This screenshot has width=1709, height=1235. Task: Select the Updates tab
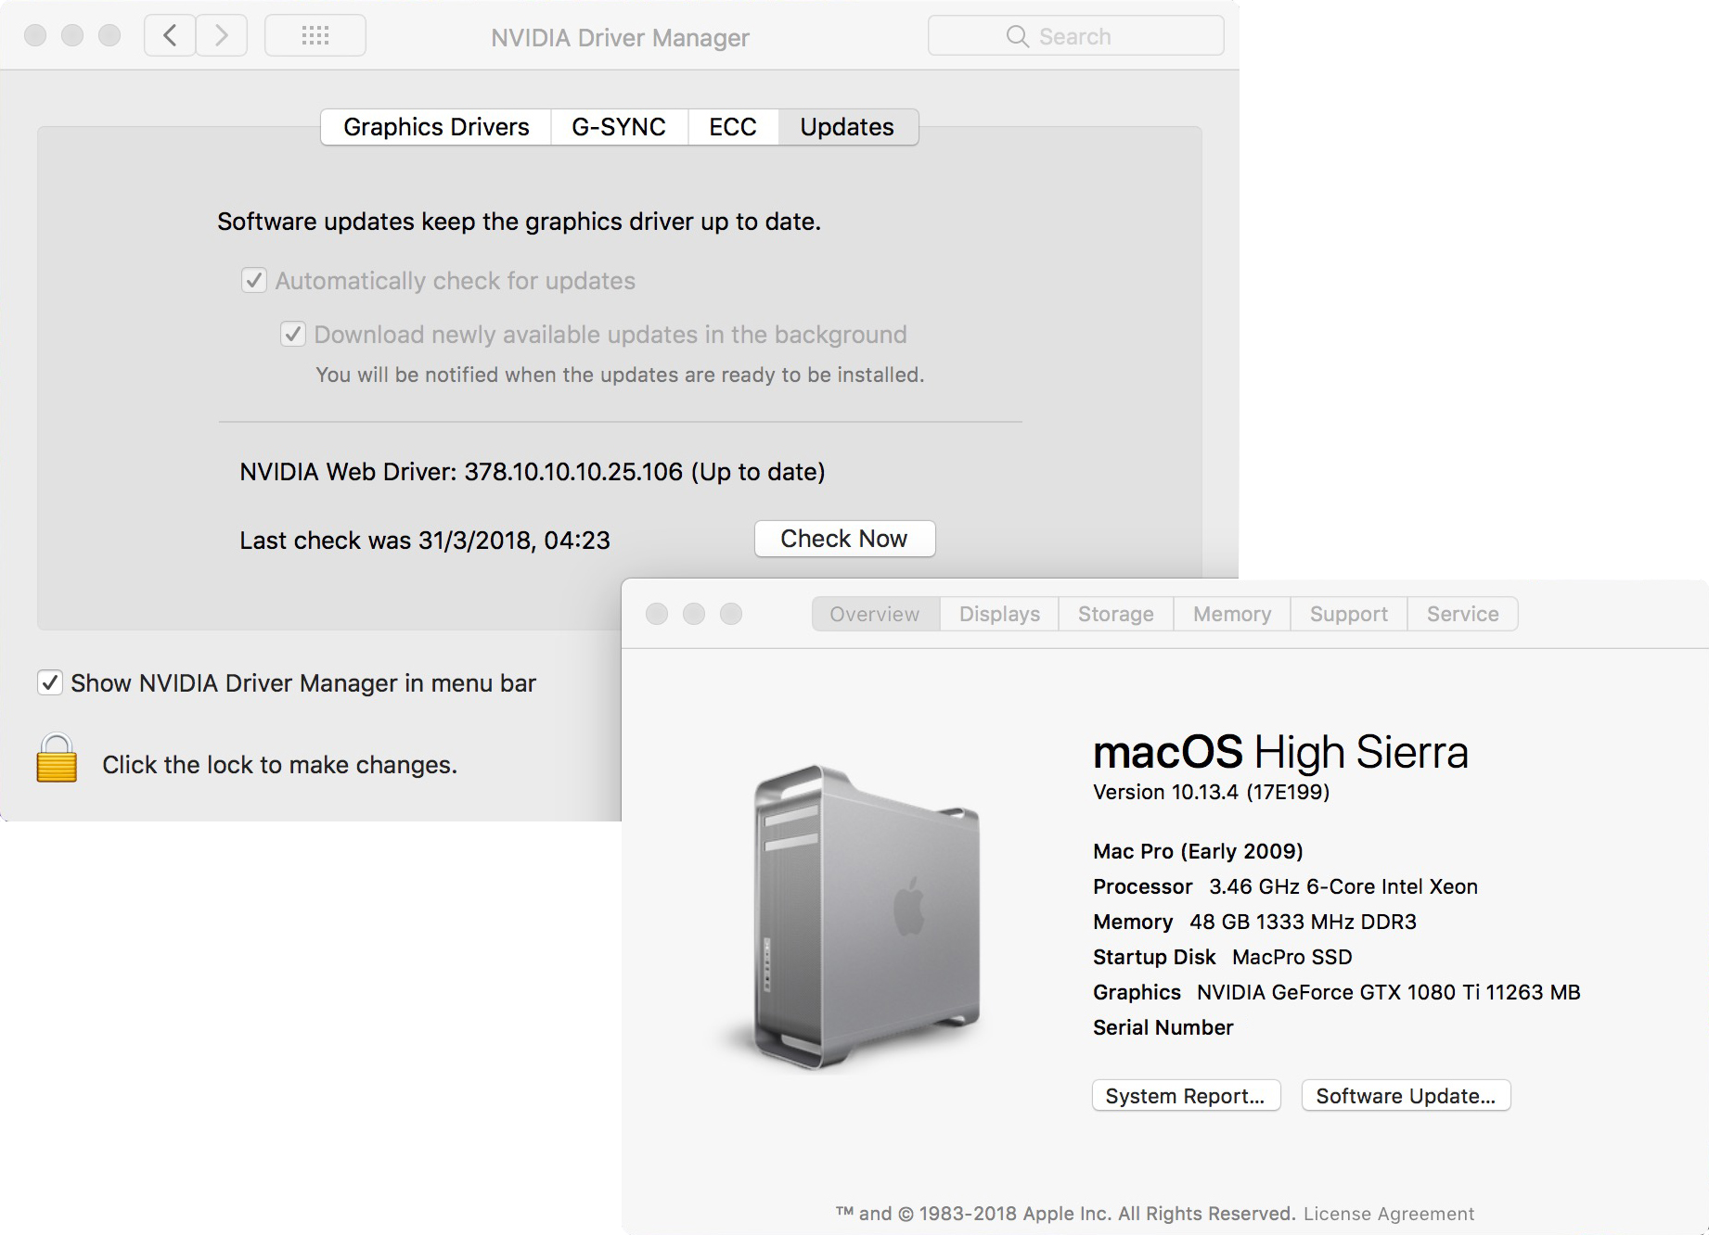click(848, 127)
